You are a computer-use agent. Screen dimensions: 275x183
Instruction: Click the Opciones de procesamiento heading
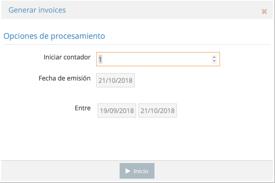point(54,36)
